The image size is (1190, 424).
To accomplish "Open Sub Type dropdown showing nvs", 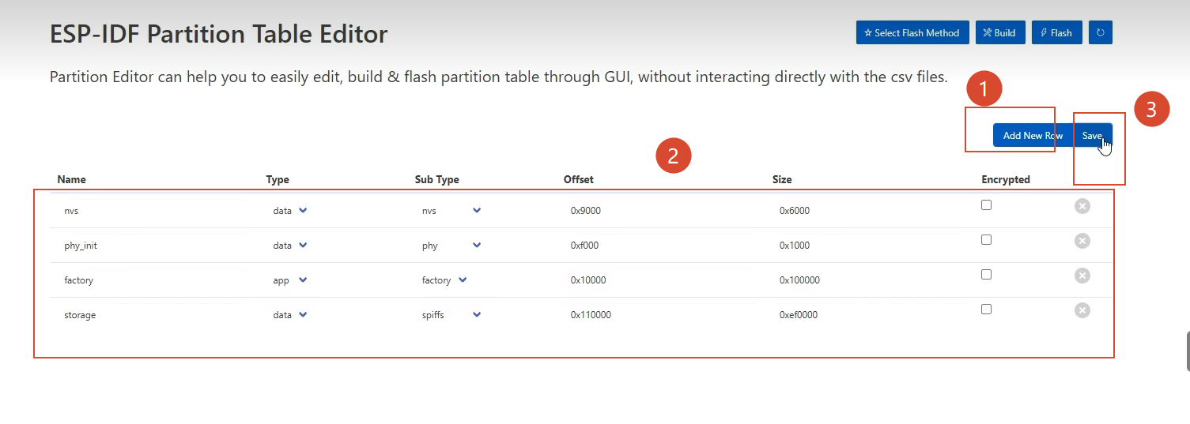I will coord(451,211).
